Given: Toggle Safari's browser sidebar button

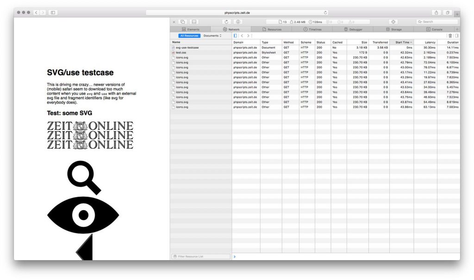Looking at the screenshot, I should coord(53,12).
